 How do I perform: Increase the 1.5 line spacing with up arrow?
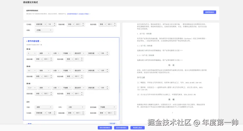pos(54,24)
